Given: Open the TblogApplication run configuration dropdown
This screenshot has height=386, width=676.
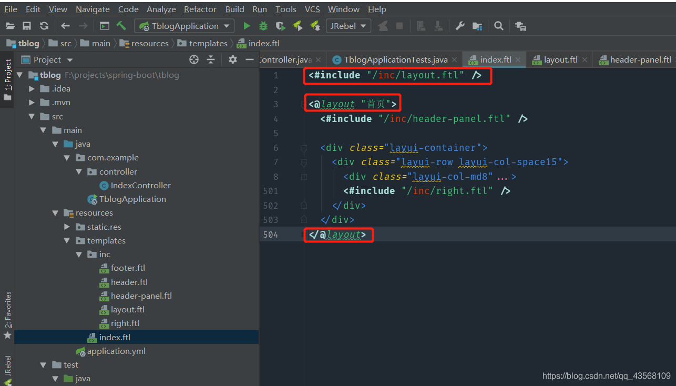Looking at the screenshot, I should (184, 26).
